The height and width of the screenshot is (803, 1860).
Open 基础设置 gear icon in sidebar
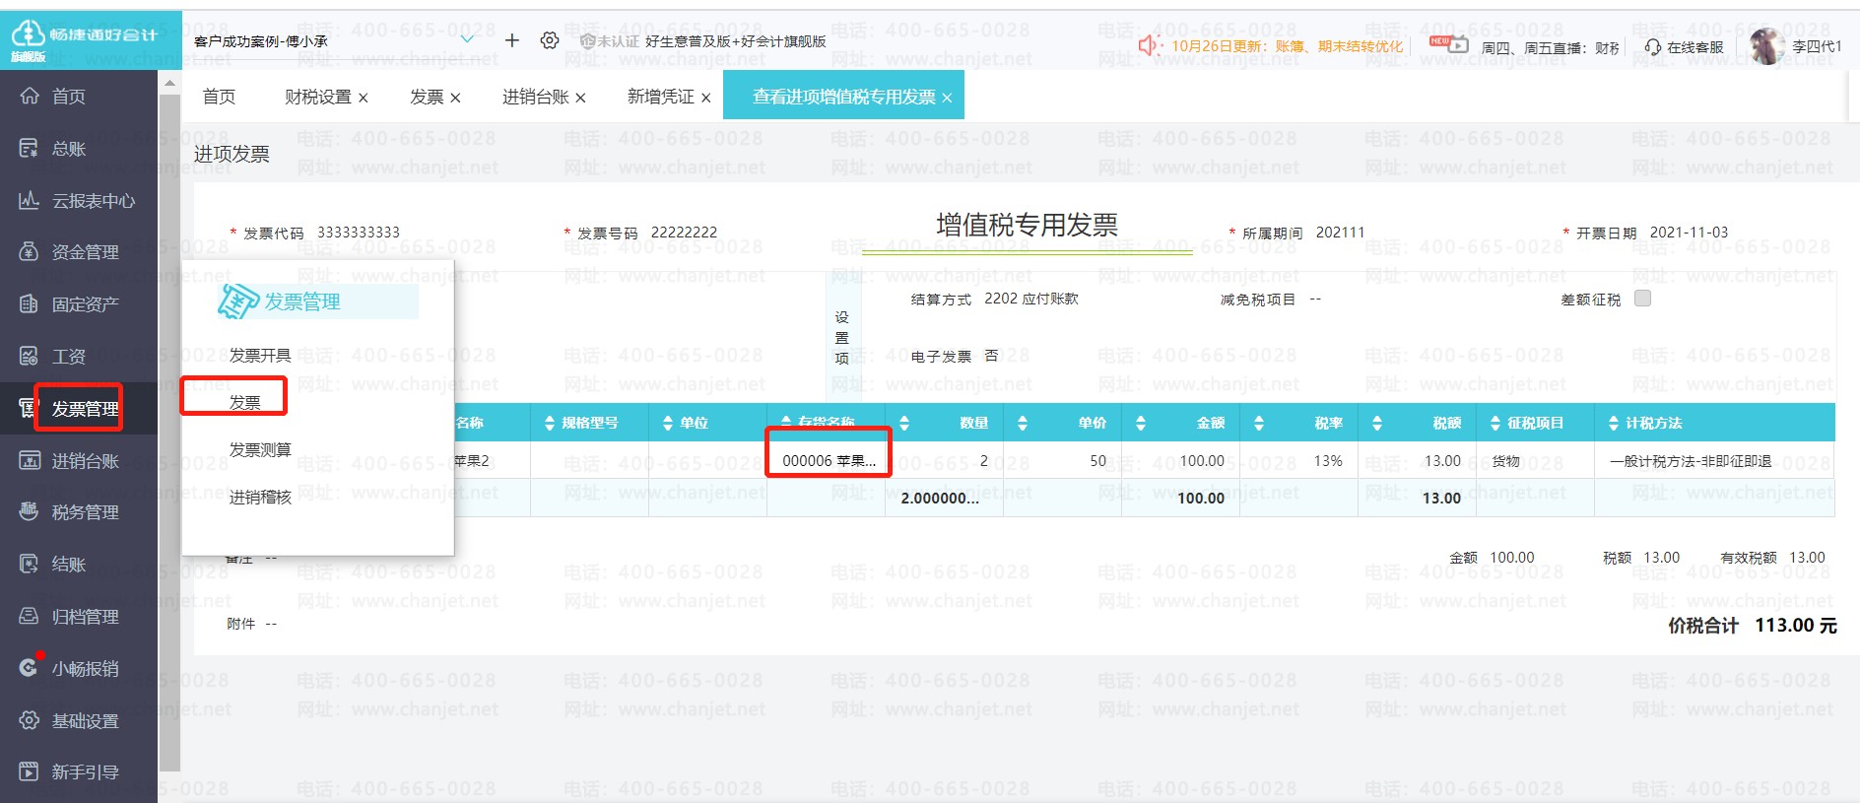coord(30,720)
